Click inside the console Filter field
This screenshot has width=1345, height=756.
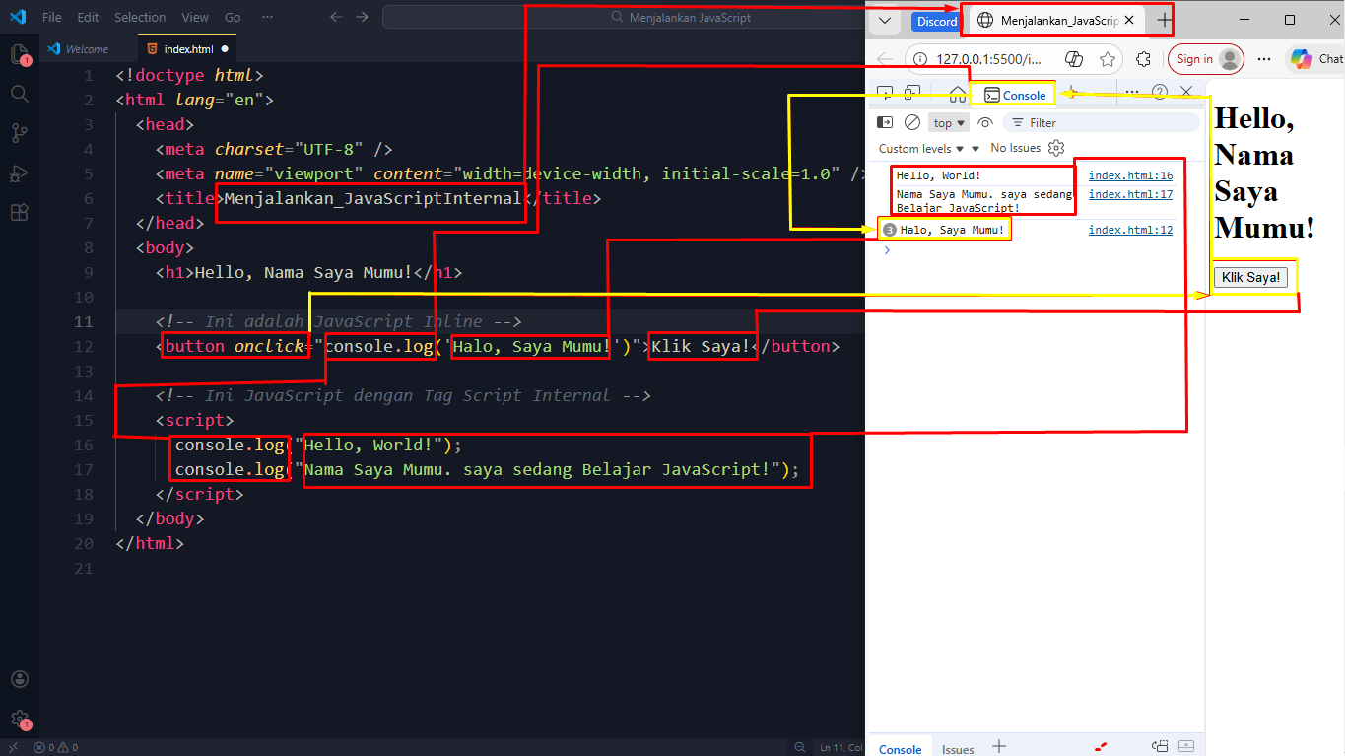click(1084, 121)
